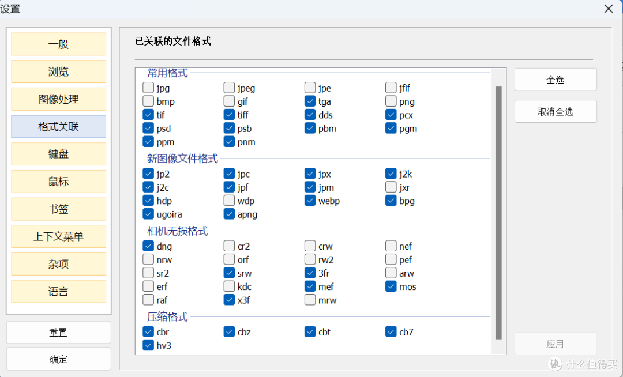Image resolution: width=623 pixels, height=377 pixels.
Task: Check the jfif format association
Action: [391, 88]
